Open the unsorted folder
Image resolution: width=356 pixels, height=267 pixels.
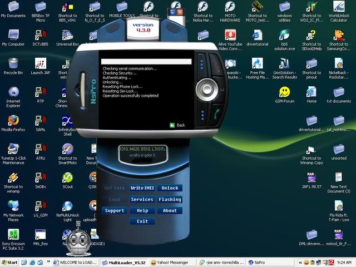339,152
